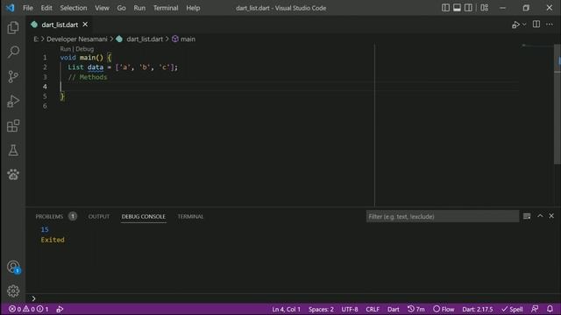Toggle the panel layout icon
The height and width of the screenshot is (315, 561).
(457, 8)
